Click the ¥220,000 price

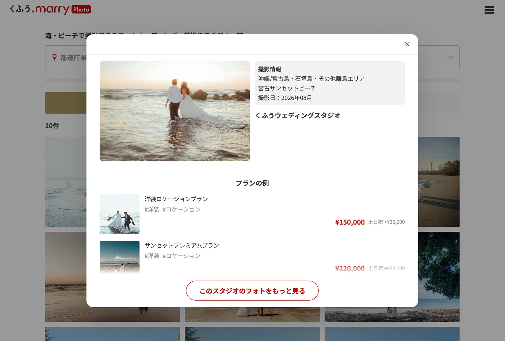point(350,268)
